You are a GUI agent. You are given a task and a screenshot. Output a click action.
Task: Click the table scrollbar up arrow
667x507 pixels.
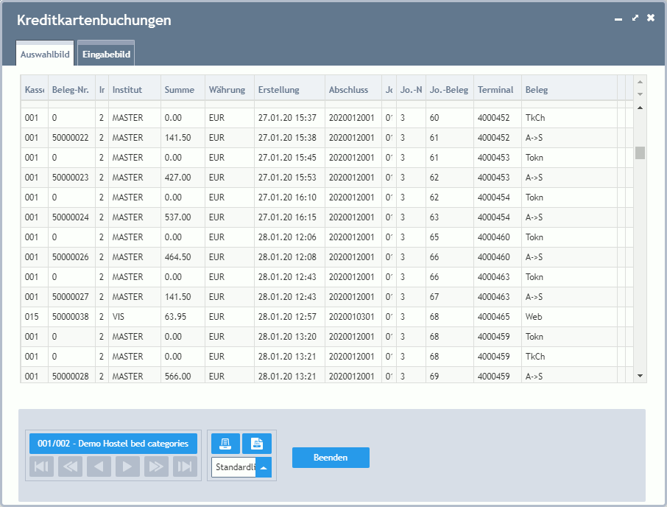(x=640, y=108)
